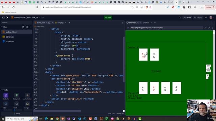Open the Ghostwriter tool
This screenshot has width=216, height=121.
tap(6, 96)
